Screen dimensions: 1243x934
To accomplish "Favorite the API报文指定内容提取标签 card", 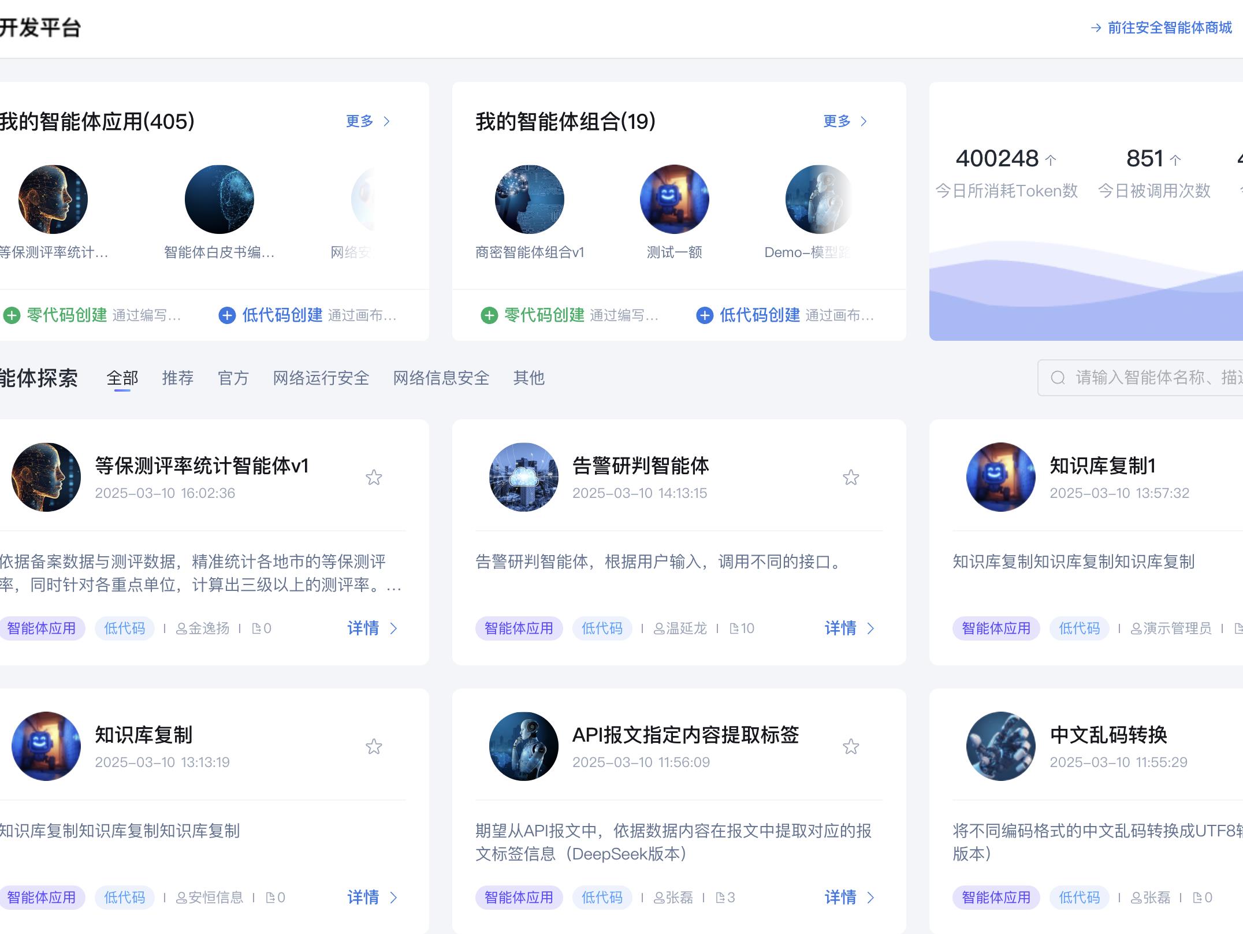I will click(x=851, y=747).
